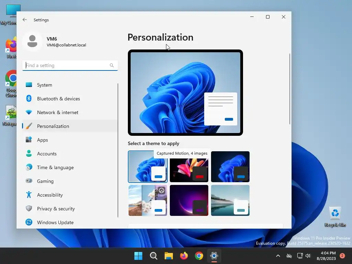Go to Privacy & security
This screenshot has height=264, width=352.
click(70, 208)
